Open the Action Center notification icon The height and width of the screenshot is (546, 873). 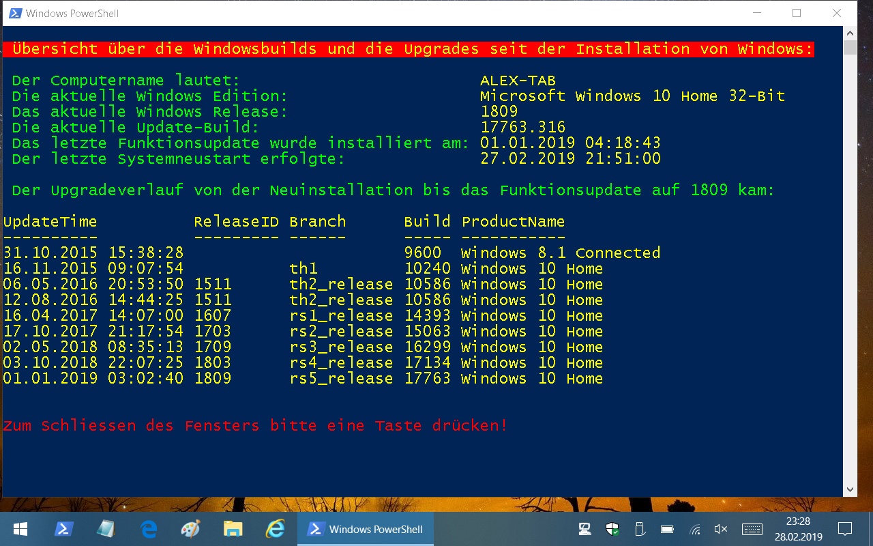pyautogui.click(x=845, y=529)
